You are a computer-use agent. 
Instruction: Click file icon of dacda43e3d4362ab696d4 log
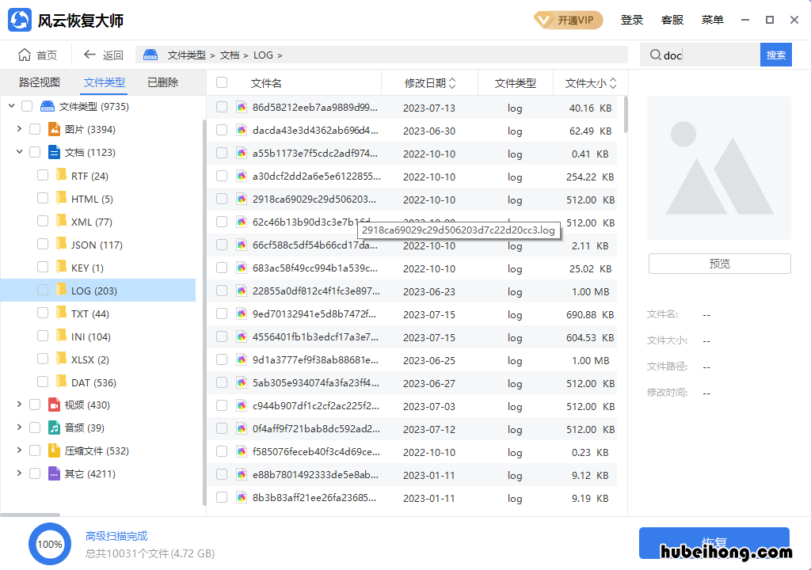pos(242,130)
